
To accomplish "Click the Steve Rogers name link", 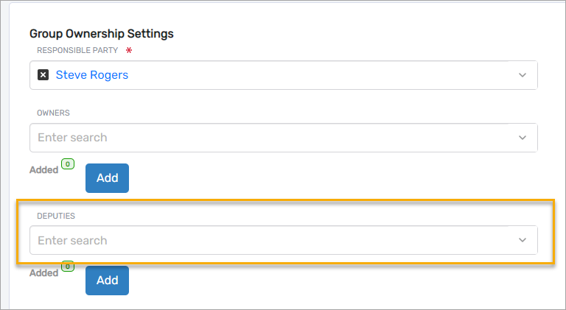I will [92, 75].
